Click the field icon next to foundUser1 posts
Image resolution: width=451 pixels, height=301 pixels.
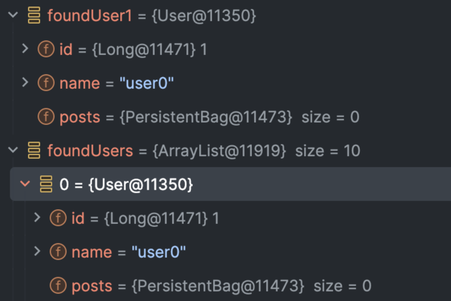tap(46, 116)
